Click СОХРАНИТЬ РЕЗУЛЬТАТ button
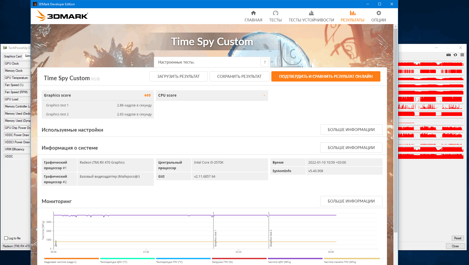Viewport: 469px width, 265px height. click(x=239, y=77)
